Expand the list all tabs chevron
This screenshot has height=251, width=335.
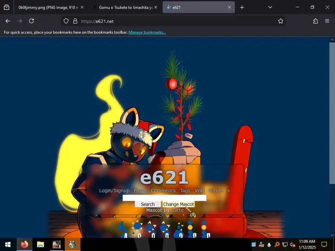pyautogui.click(x=270, y=7)
